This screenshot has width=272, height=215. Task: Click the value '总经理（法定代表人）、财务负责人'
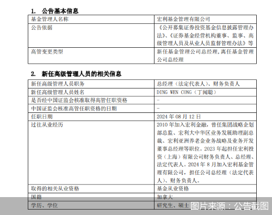(x=198, y=84)
